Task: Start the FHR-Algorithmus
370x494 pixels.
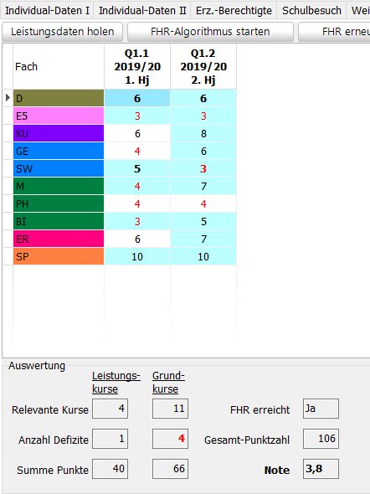Action: [x=210, y=32]
